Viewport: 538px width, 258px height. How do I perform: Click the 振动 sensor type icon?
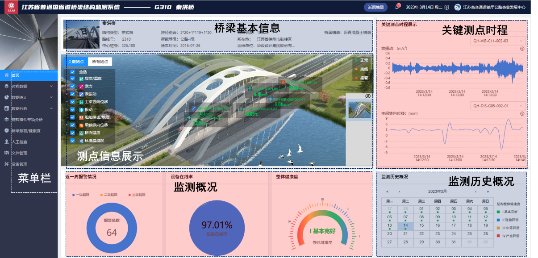tap(81, 109)
